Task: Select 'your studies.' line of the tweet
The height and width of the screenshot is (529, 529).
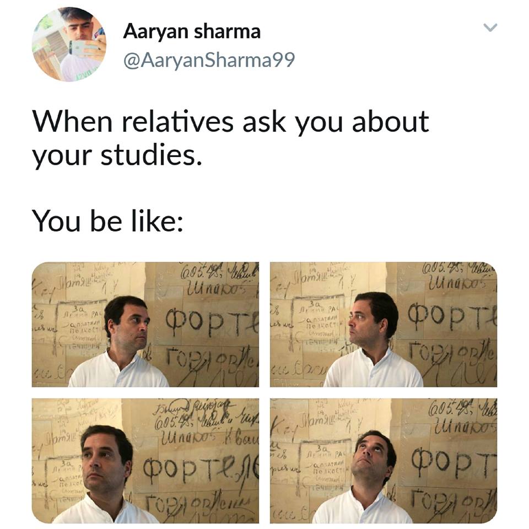Action: pos(117,156)
